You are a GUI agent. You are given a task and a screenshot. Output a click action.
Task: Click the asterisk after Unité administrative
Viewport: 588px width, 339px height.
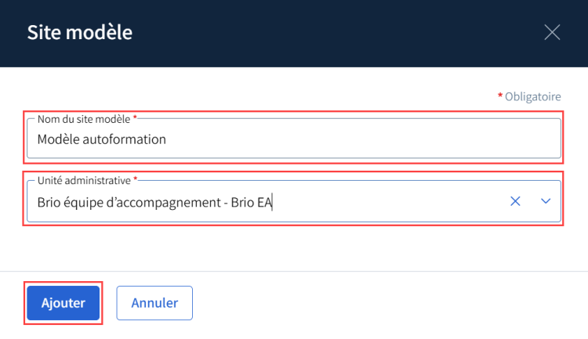pyautogui.click(x=136, y=179)
